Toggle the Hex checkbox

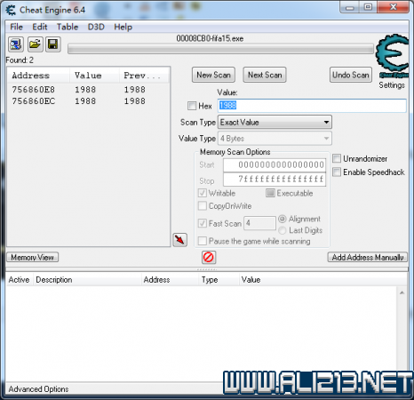[x=192, y=106]
